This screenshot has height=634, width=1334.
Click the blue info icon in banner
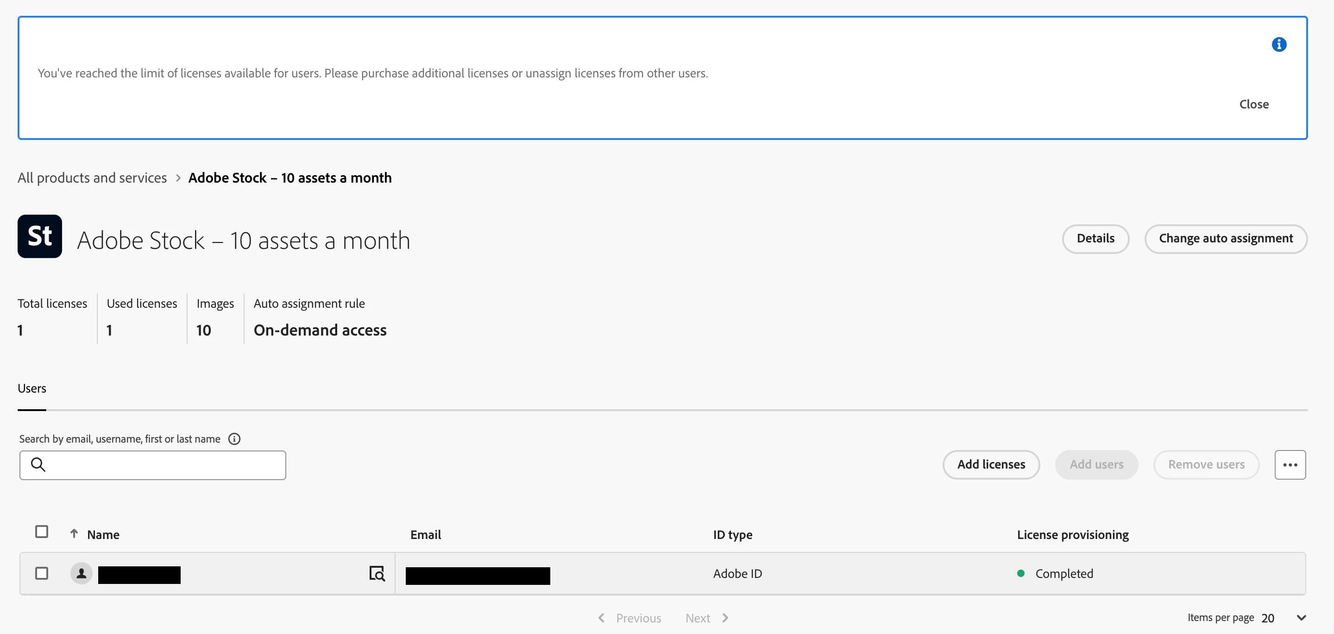(x=1278, y=44)
